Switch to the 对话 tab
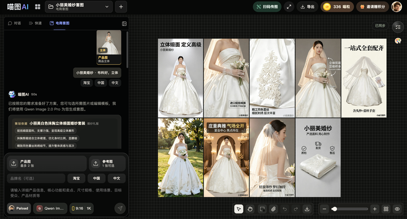Screen dimensions: 407x219 [x=14, y=23]
